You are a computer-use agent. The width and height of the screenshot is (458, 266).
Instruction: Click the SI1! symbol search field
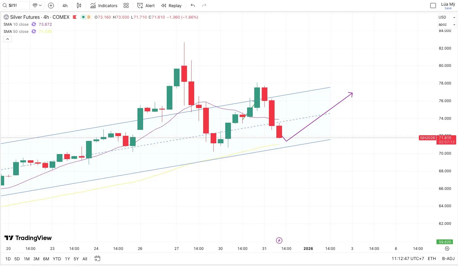[x=16, y=5]
